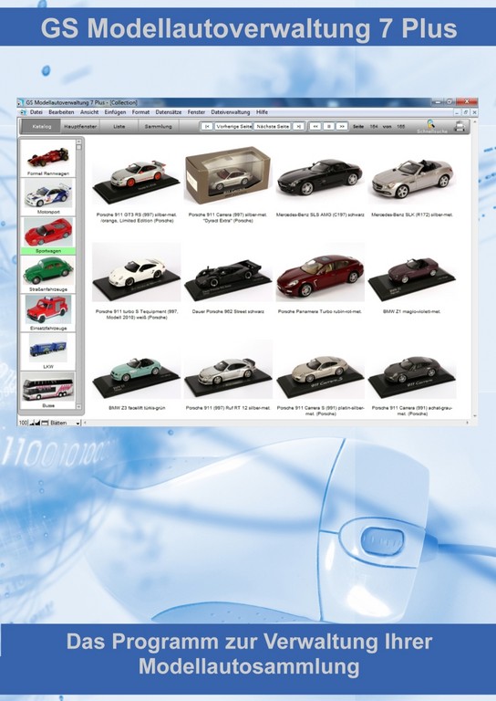This screenshot has width=496, height=701.
Task: Open the Schnellsuche search icon
Action: (x=431, y=124)
